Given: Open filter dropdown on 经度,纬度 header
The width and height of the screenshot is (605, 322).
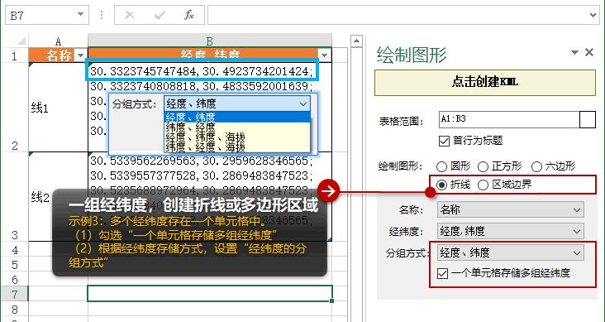Looking at the screenshot, I should (x=324, y=55).
